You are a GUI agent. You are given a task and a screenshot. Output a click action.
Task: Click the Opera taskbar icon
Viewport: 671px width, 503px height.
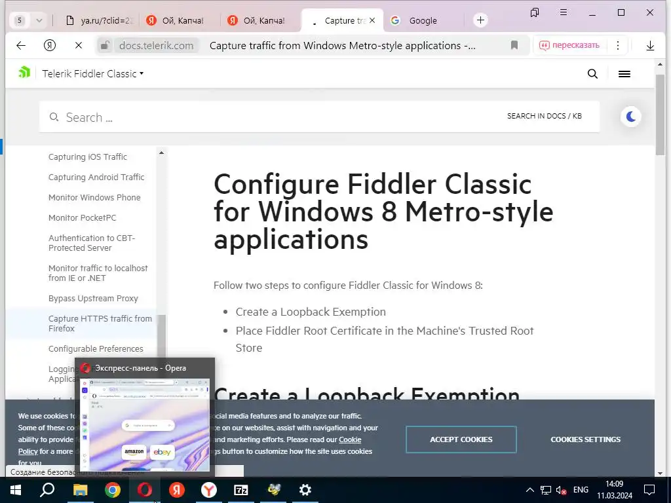tap(145, 490)
